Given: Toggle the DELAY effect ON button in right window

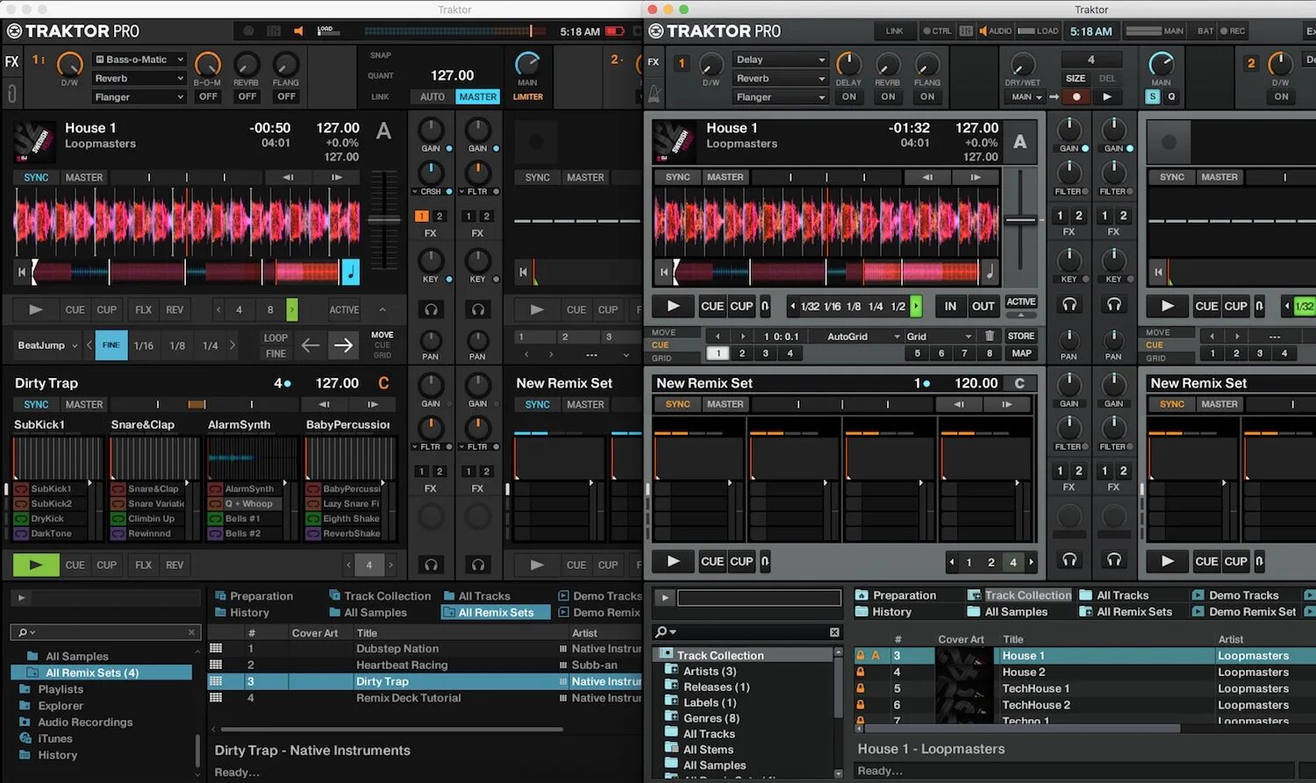Looking at the screenshot, I should [848, 96].
